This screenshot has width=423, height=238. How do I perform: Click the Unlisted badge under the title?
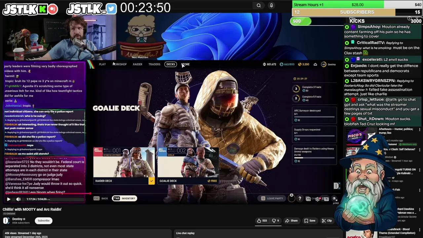[x=9, y=214]
